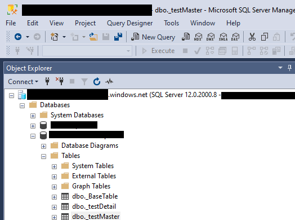Click the Query Options icon

pyautogui.click(x=222, y=51)
